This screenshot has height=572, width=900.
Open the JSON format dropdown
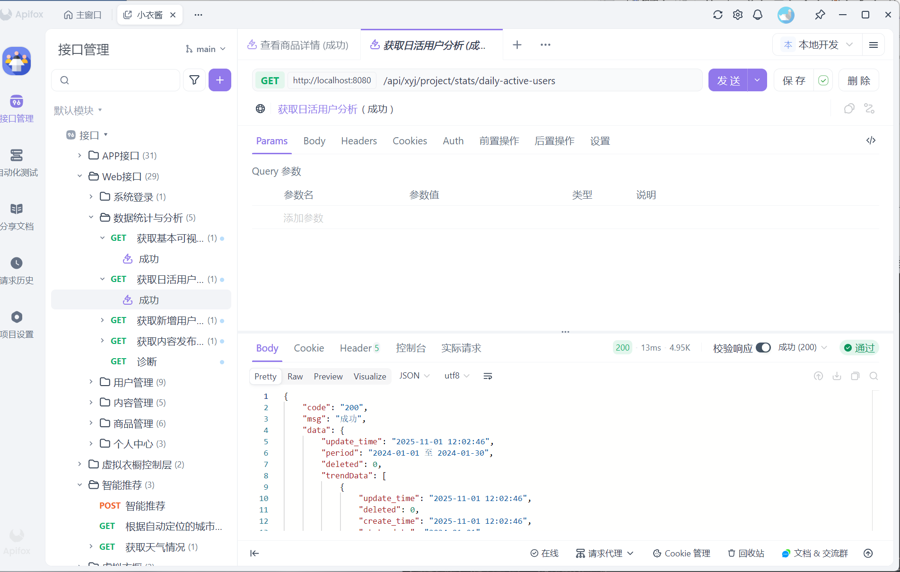click(414, 376)
